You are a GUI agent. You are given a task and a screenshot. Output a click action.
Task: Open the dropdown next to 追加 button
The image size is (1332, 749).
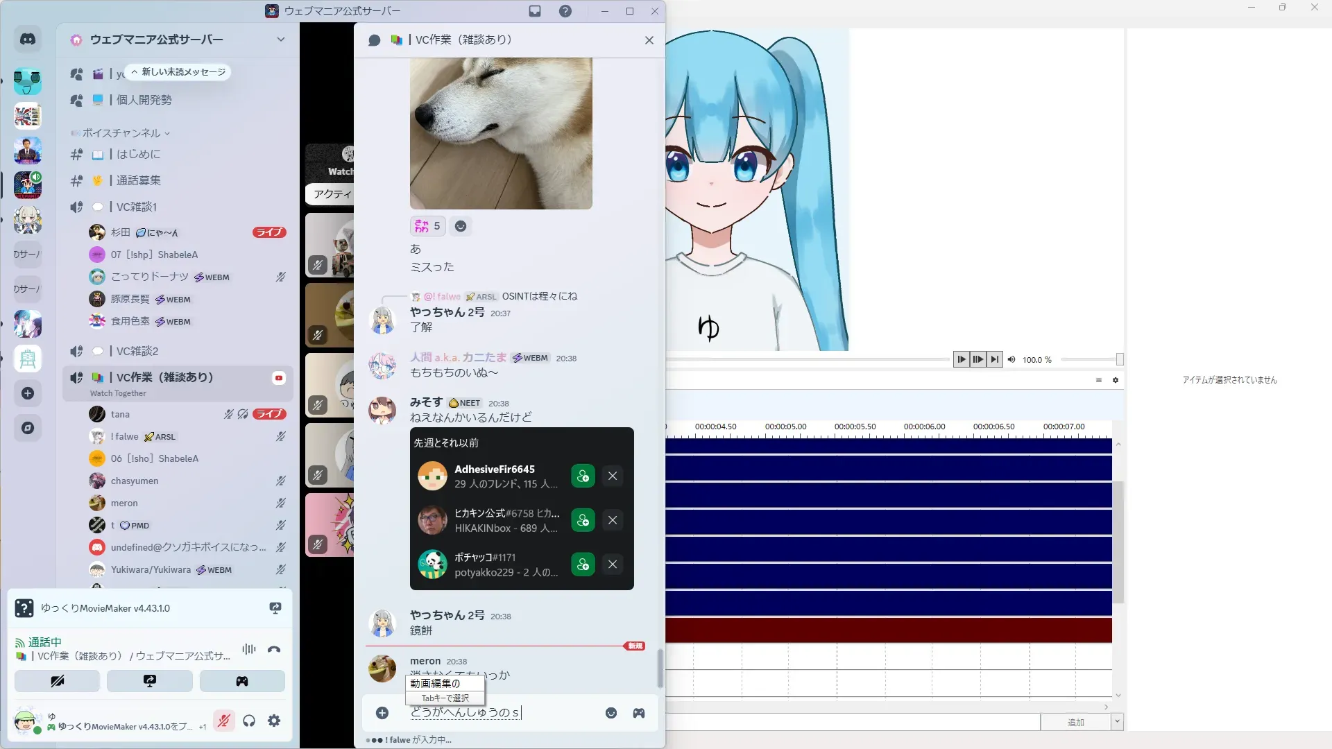point(1117,722)
